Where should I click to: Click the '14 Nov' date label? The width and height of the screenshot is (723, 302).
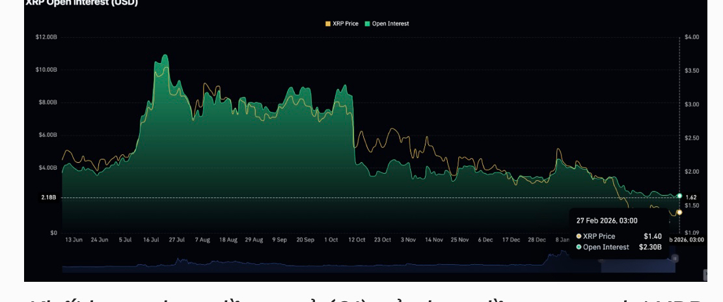click(x=434, y=240)
